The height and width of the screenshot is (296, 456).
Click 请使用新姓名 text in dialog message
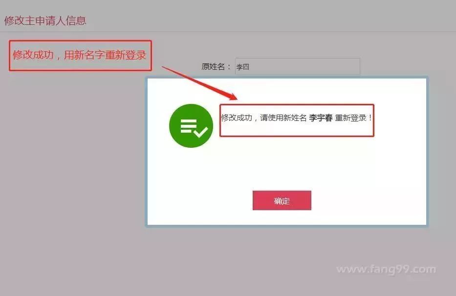[283, 118]
